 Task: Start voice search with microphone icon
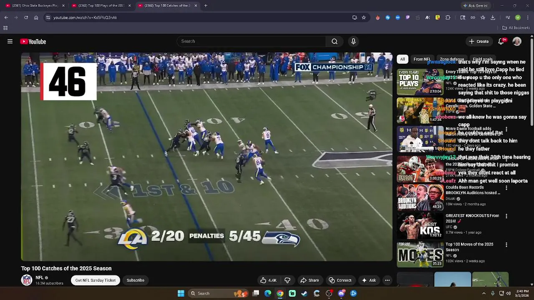click(353, 41)
